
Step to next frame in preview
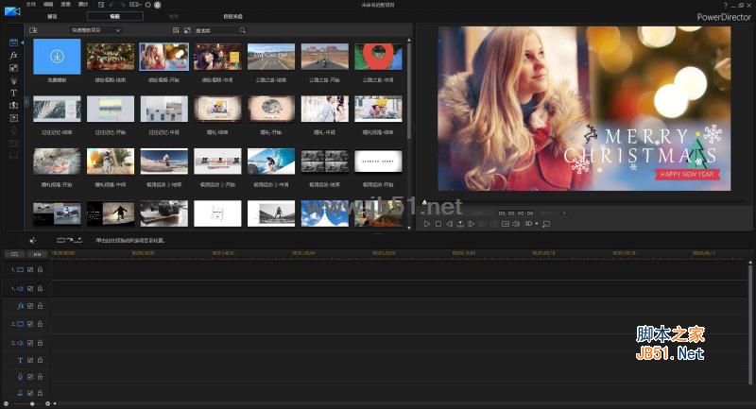coord(472,224)
